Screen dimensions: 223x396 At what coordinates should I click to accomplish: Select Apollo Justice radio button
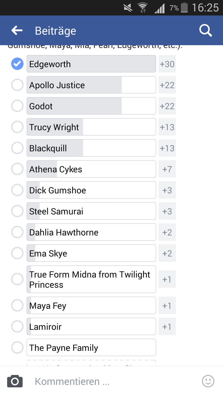[17, 85]
